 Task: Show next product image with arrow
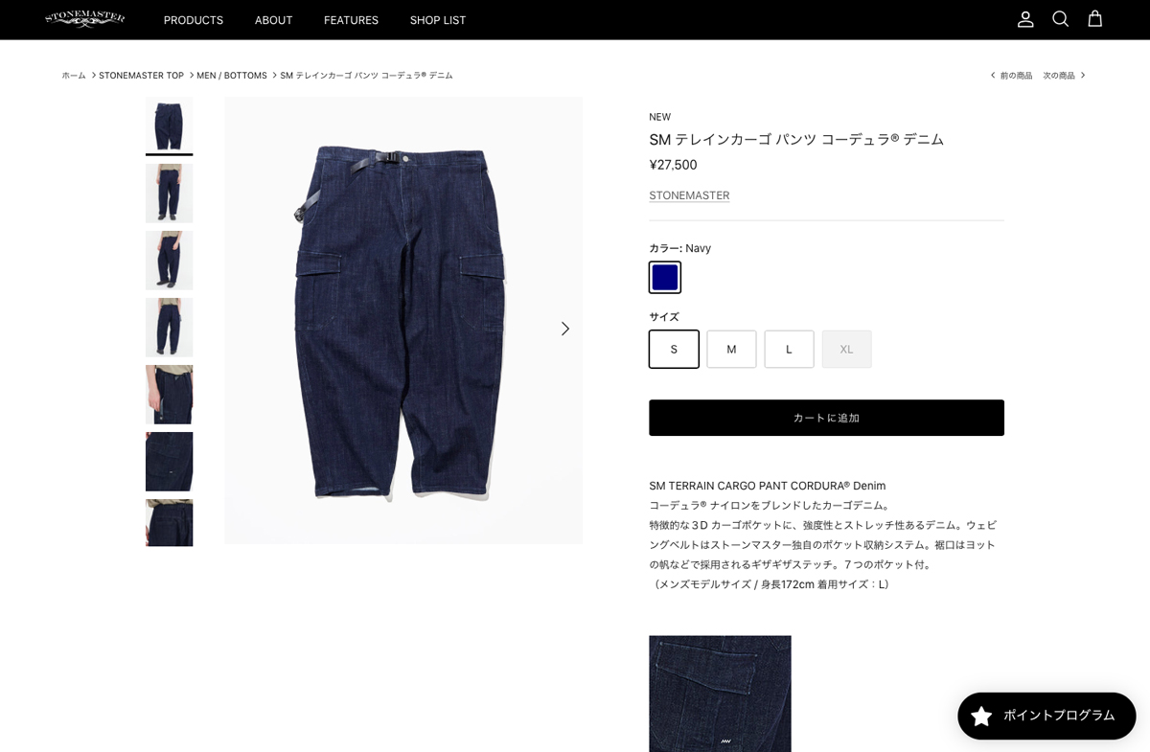[565, 329]
